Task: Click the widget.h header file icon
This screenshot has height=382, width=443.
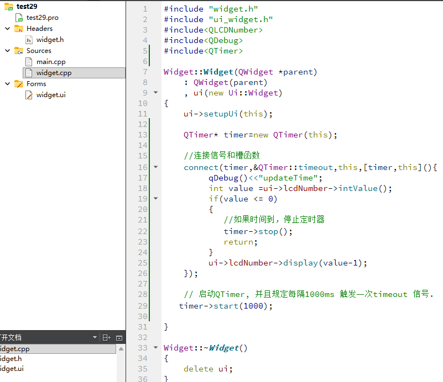Action: point(29,40)
